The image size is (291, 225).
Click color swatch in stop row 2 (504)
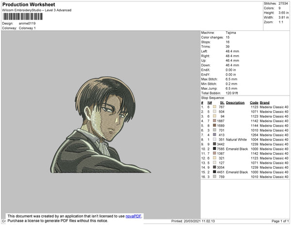pos(214,112)
